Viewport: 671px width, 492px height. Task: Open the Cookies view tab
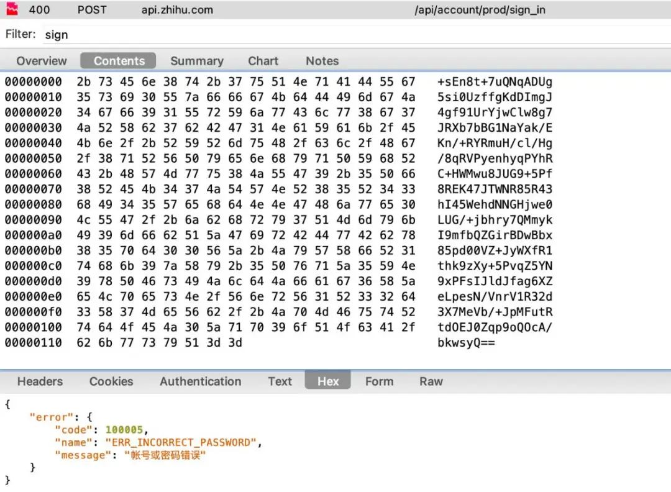point(111,381)
